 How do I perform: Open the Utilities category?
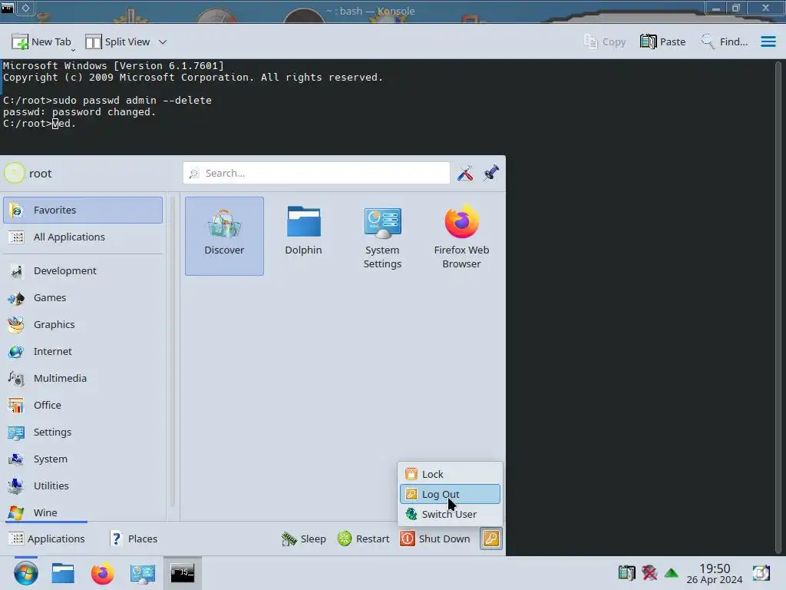point(83,486)
